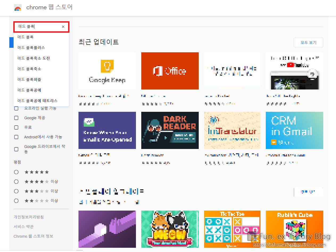Pick suggestion 애드 블록축소

click(x=41, y=69)
